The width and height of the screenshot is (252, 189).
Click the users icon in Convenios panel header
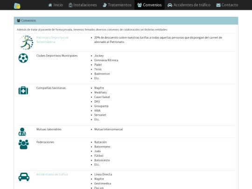coord(19,21)
